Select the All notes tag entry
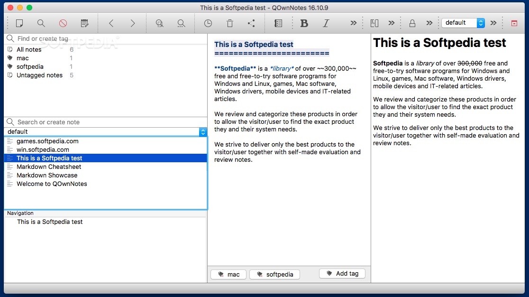 tap(29, 50)
